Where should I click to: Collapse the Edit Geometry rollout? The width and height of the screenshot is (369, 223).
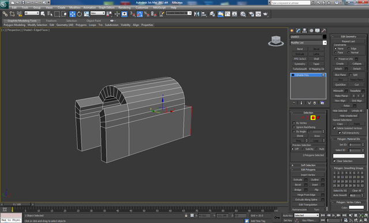348,37
